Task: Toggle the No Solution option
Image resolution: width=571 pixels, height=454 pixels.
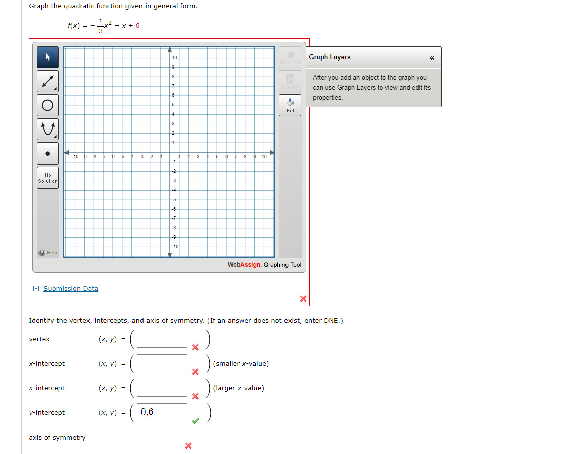Action: point(47,178)
